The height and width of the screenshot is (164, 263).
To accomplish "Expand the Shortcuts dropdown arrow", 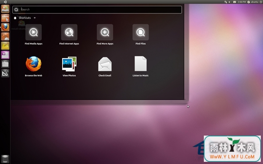I will (x=35, y=18).
